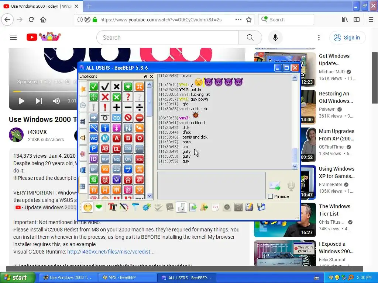Image resolution: width=378 pixels, height=283 pixels.
Task: Select the star favorites emoticon tab
Action: [x=83, y=89]
